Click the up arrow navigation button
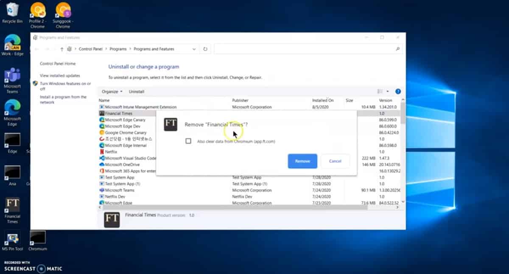 (x=62, y=49)
